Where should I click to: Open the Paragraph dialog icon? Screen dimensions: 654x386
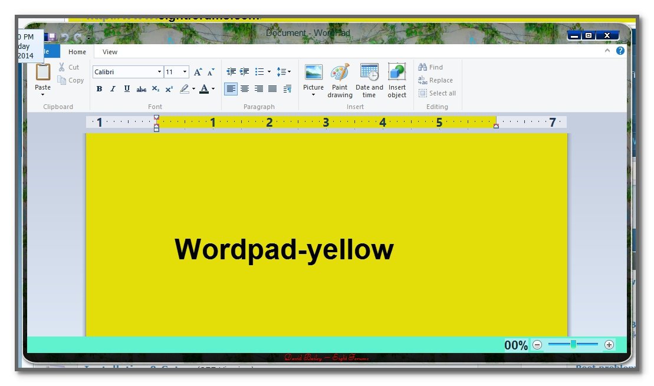(x=287, y=89)
